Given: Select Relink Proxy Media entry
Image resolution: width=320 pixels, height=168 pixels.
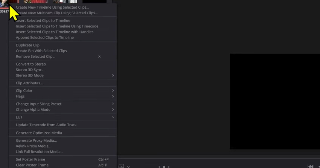Looking at the screenshot, I should 34,147.
